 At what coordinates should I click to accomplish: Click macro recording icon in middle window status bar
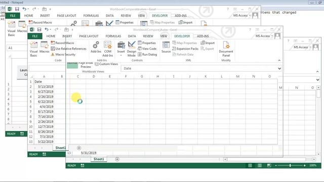click(x=44, y=154)
